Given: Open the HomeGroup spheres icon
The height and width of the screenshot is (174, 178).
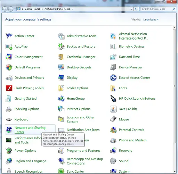Looking at the screenshot, I should point(61,99).
